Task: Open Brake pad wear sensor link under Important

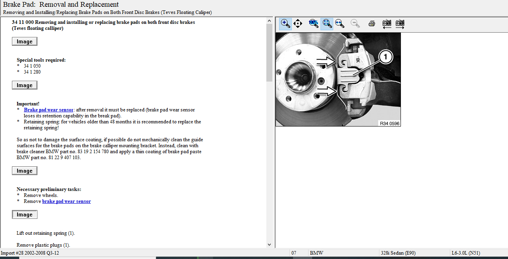Action: [x=49, y=110]
